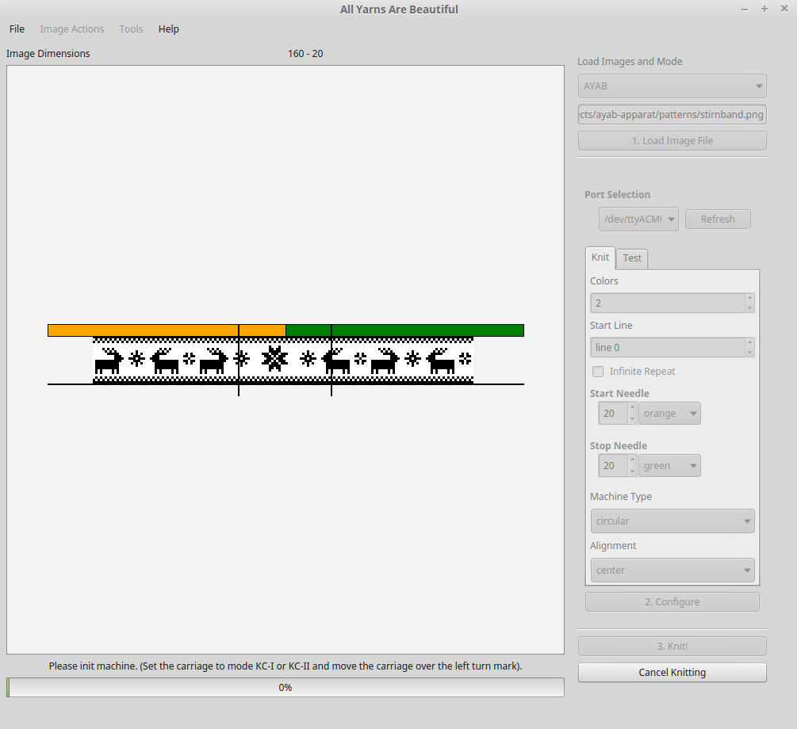Image resolution: width=797 pixels, height=729 pixels.
Task: Open the Alignment center dropdown
Action: point(672,571)
